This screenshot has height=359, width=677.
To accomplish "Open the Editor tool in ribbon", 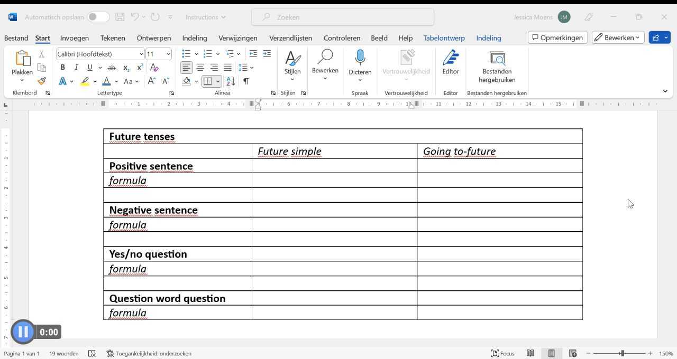I will [451, 62].
